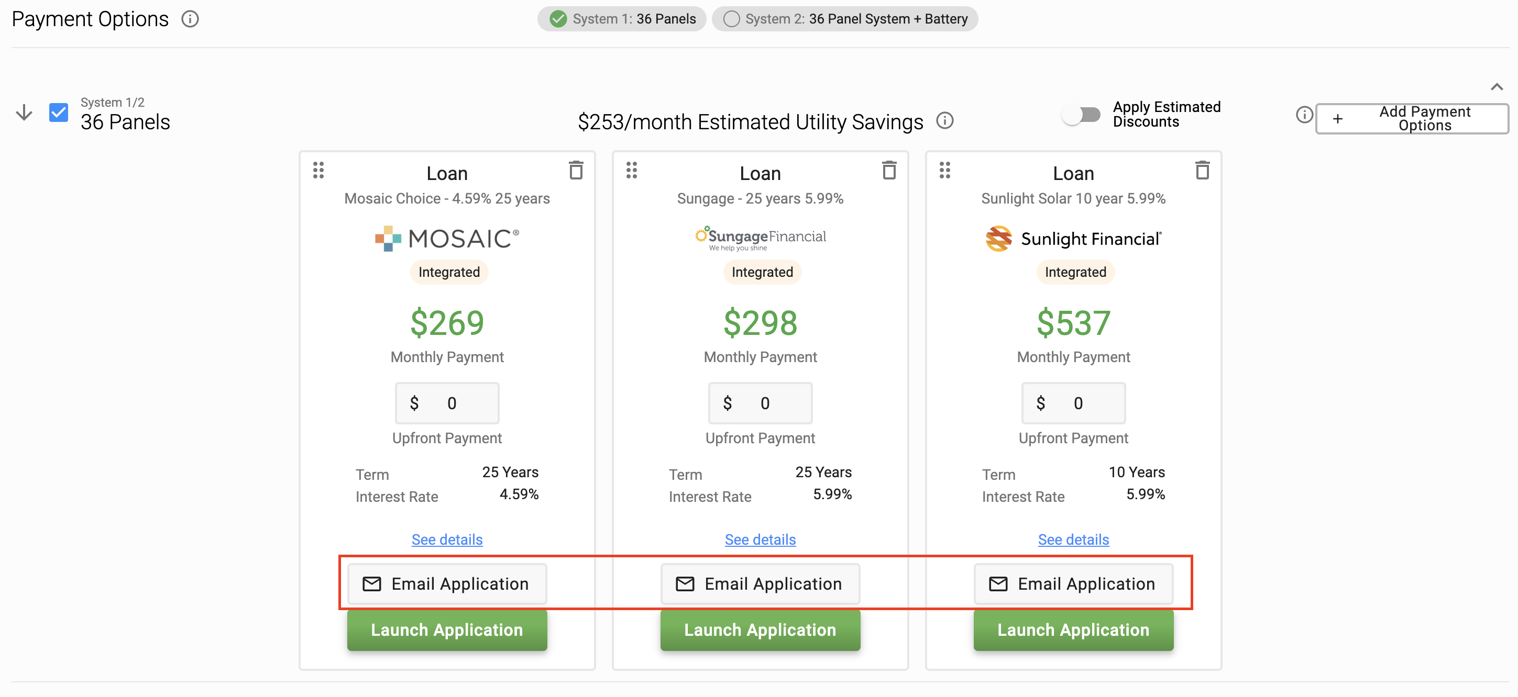Uncheck the System 1/2 36 Panels checkbox

coord(58,113)
